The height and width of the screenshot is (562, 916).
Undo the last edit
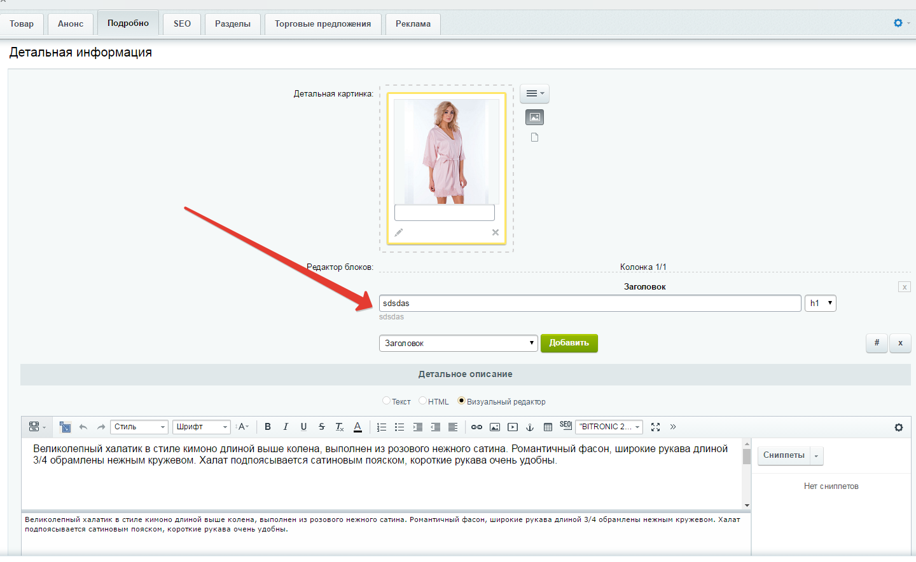click(x=83, y=427)
